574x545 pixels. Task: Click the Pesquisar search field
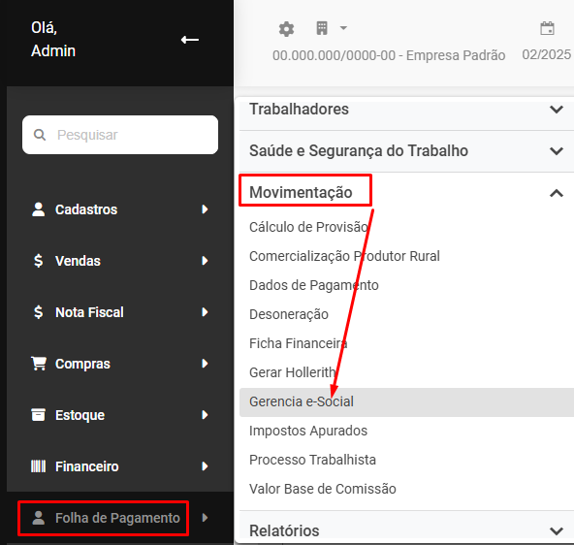click(x=120, y=135)
